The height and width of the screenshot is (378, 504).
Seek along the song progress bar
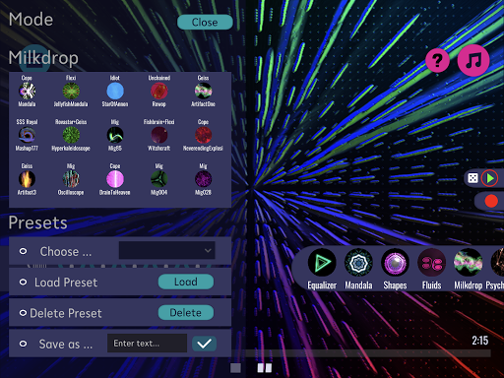[x=361, y=353]
